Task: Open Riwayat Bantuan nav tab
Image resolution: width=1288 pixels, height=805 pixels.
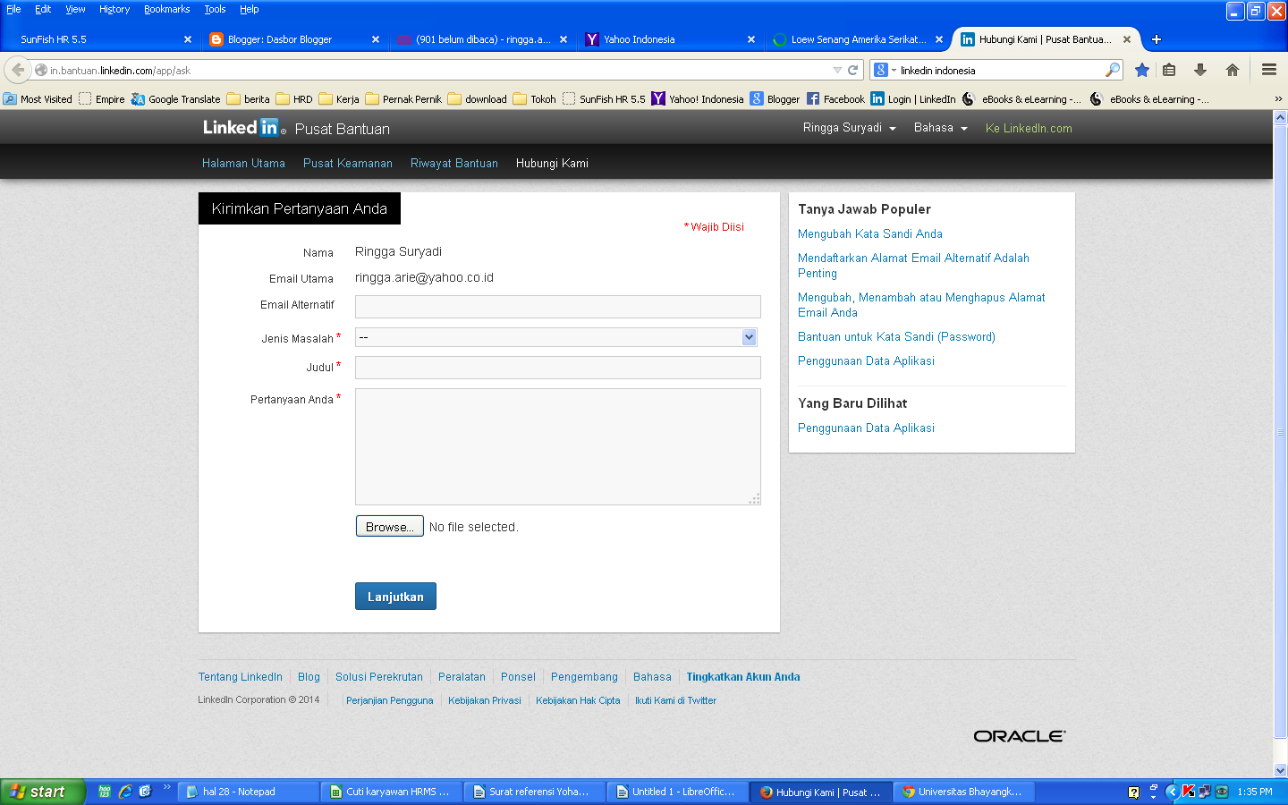Action: (x=454, y=163)
